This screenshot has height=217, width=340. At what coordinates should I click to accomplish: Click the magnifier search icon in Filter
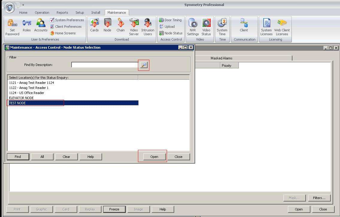[x=144, y=65]
